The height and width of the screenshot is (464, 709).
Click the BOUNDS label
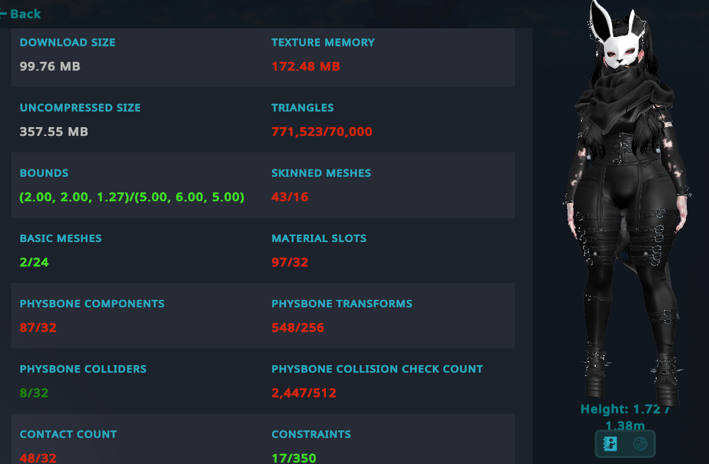(44, 173)
